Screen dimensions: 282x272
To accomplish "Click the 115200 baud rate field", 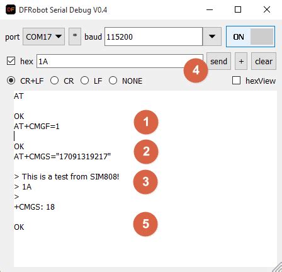I will [x=154, y=37].
